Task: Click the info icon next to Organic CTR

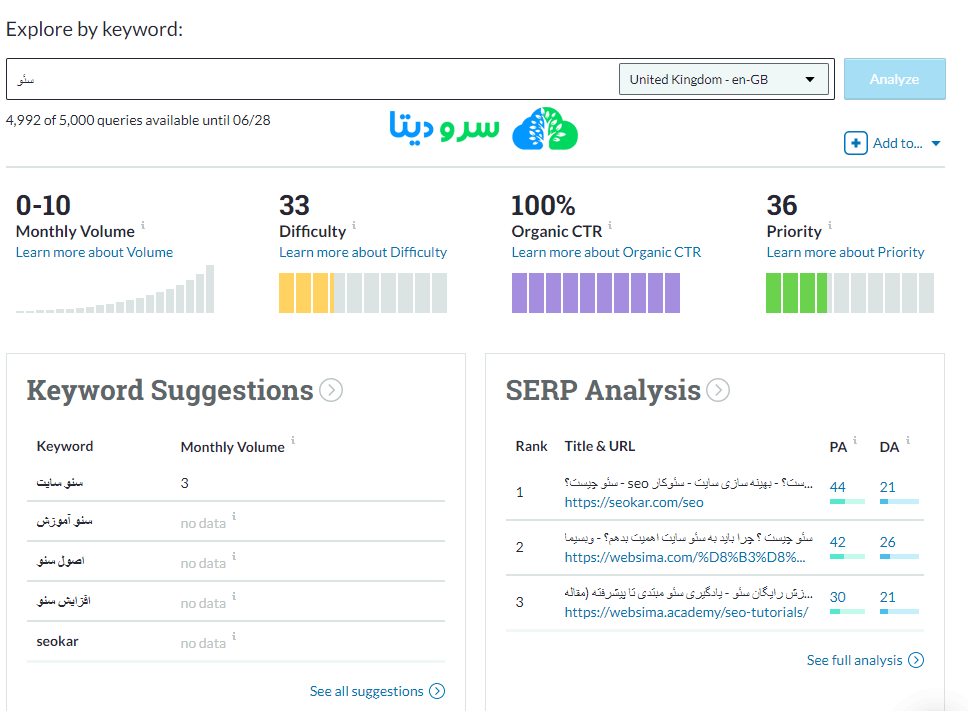Action: 610,226
